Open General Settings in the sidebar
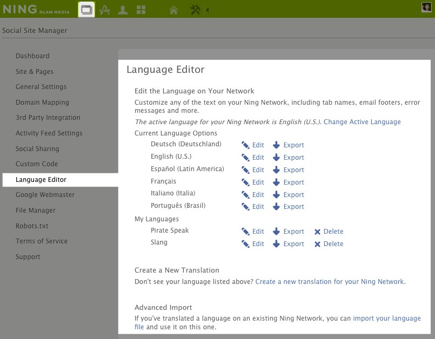435x339 pixels. [x=41, y=87]
